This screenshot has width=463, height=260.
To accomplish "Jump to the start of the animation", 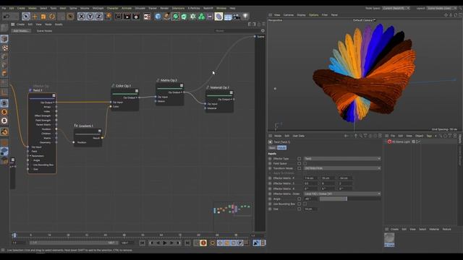I will [x=142, y=243].
